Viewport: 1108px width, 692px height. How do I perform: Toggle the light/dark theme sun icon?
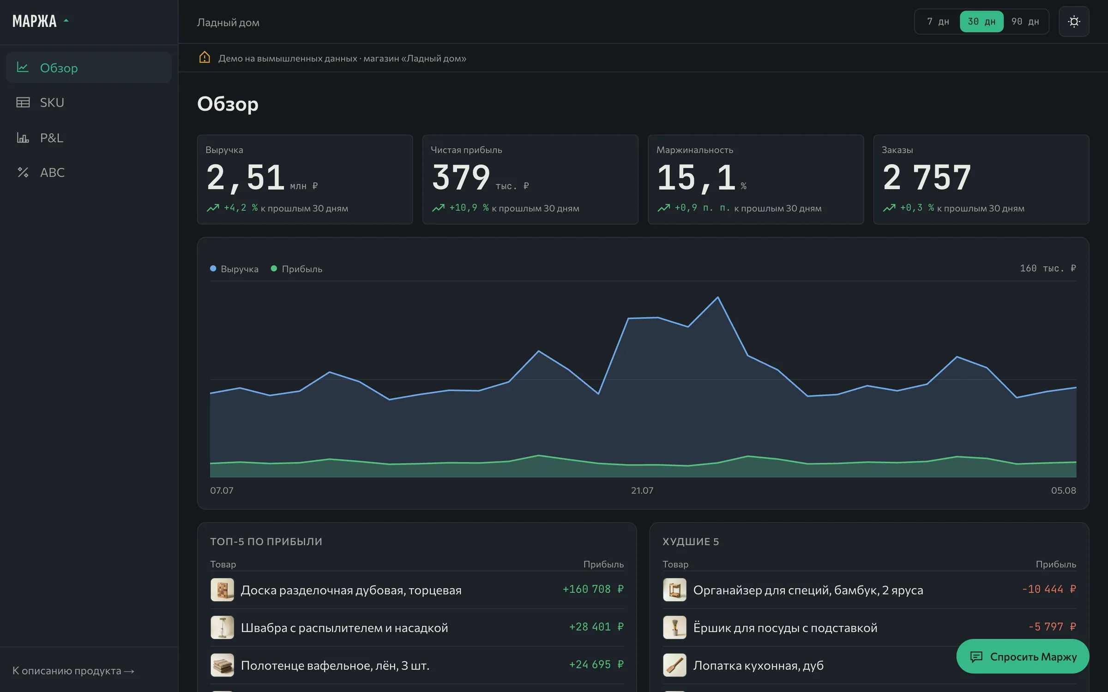1074,22
